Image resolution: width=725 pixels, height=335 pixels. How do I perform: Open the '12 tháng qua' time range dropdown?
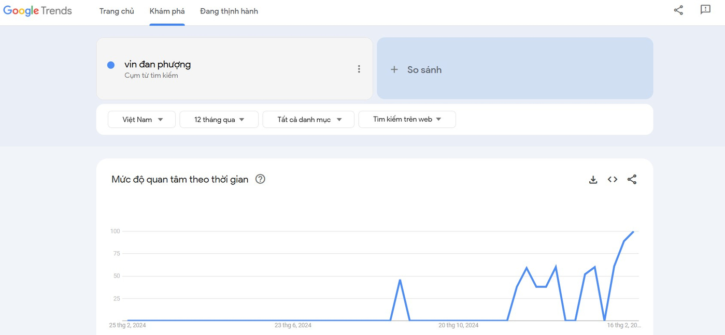click(219, 120)
